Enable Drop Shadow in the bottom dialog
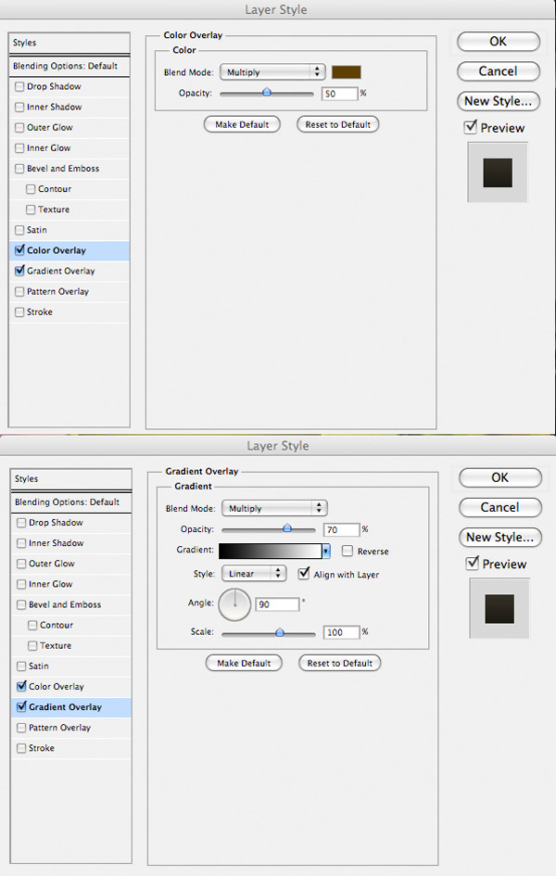Image resolution: width=556 pixels, height=876 pixels. point(21,523)
